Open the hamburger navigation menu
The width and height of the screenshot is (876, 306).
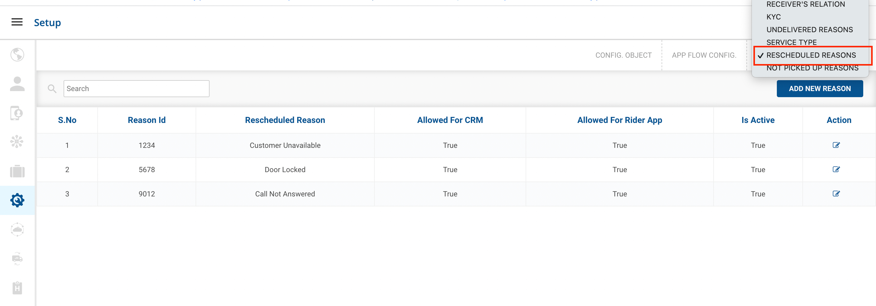(17, 22)
